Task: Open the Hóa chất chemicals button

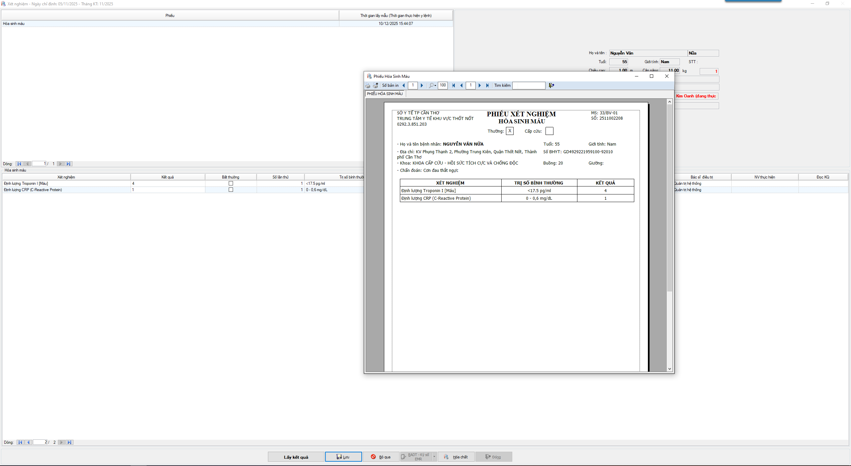Action: [x=456, y=457]
